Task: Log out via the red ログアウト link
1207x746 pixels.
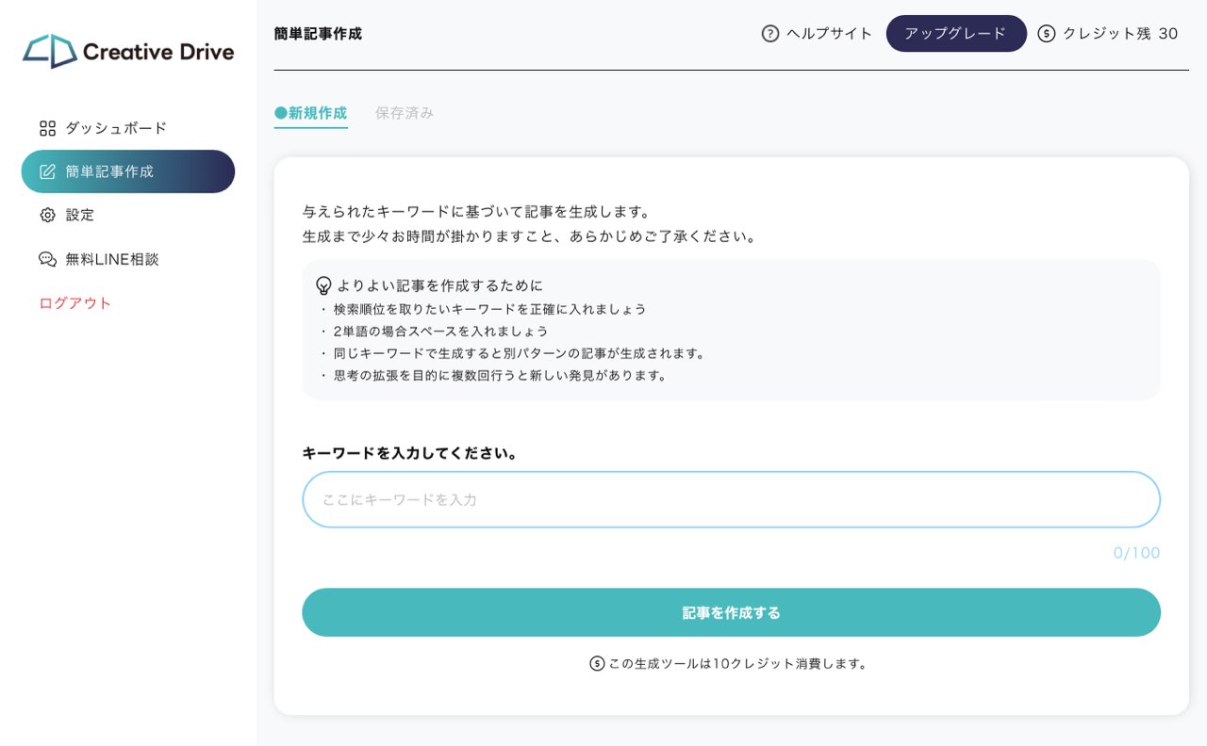Action: [x=75, y=303]
